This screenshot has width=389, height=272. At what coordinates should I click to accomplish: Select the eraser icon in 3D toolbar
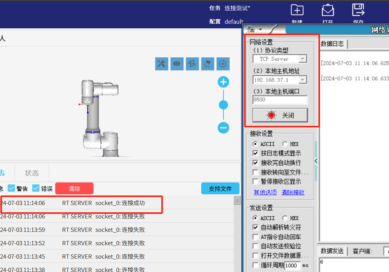(207, 64)
